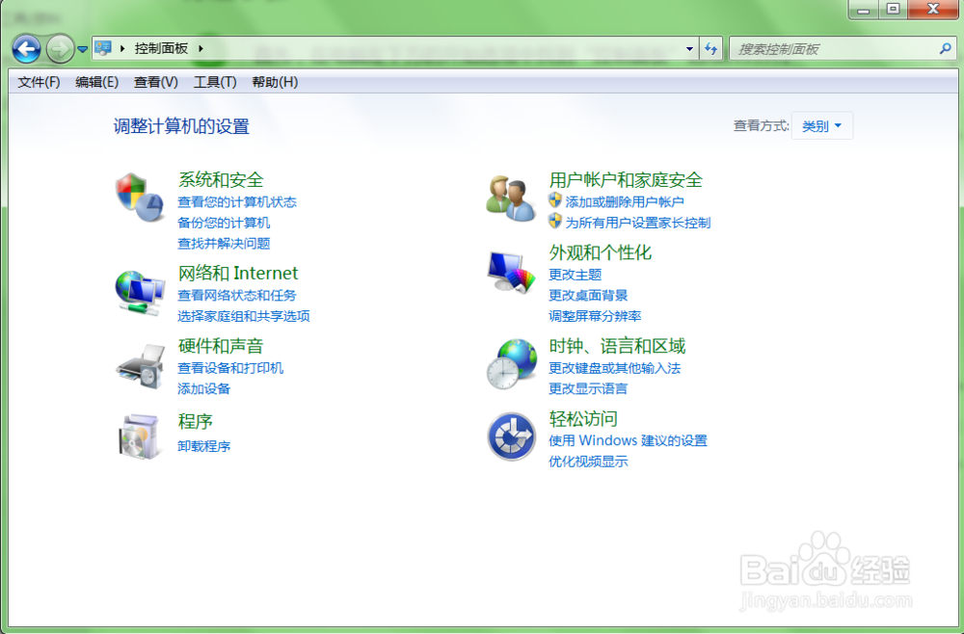Click the refresh icon beside the address bar

[710, 48]
